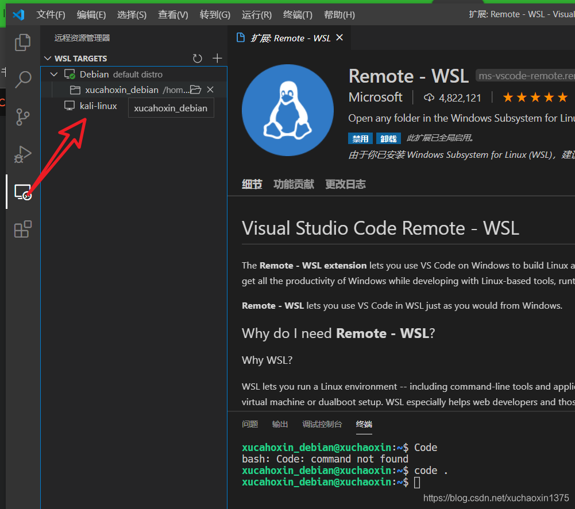This screenshot has height=509, width=575.
Task: Click the download count icon
Action: coord(429,98)
